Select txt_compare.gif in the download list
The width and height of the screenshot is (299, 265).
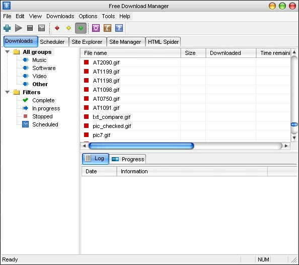(x=112, y=117)
